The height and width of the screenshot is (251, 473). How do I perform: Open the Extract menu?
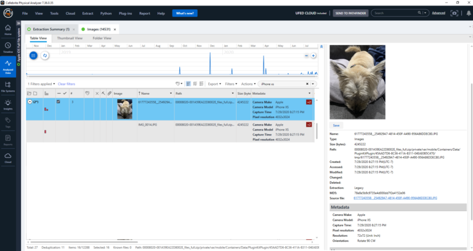(89, 13)
